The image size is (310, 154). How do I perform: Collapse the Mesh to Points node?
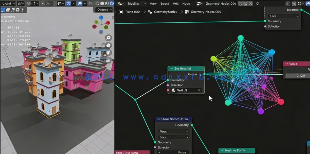point(222,150)
